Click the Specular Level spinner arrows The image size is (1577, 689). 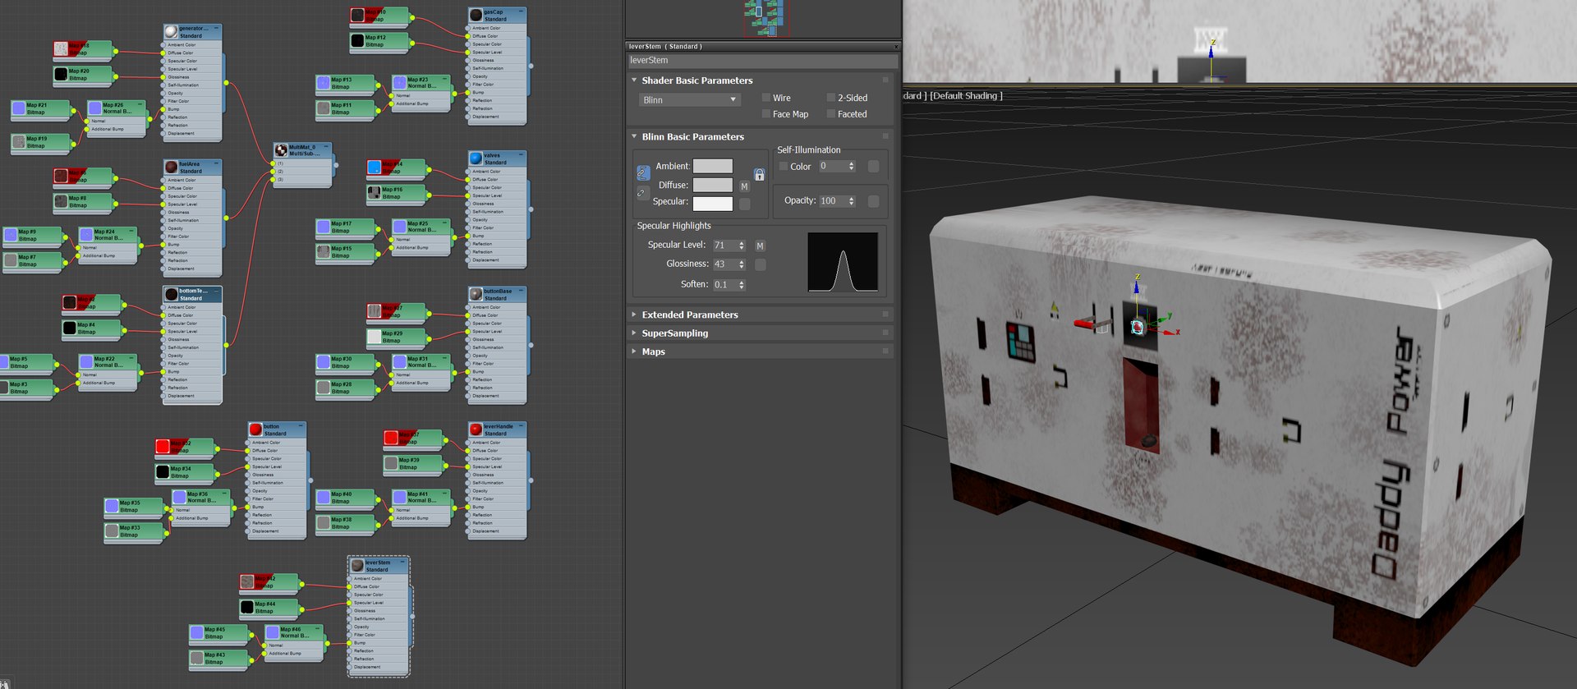point(742,246)
